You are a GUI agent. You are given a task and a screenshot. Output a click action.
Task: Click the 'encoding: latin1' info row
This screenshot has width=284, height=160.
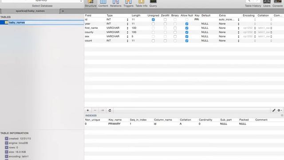pos(19,156)
